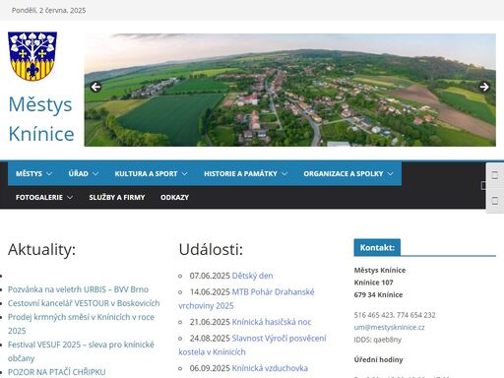
Task: Expand the Fotogalerie menu
Action: [x=44, y=197]
